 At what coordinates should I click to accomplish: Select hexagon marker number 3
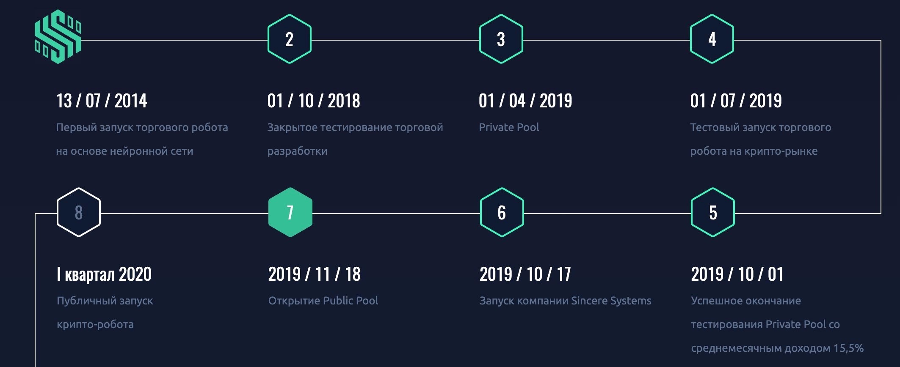(x=501, y=39)
